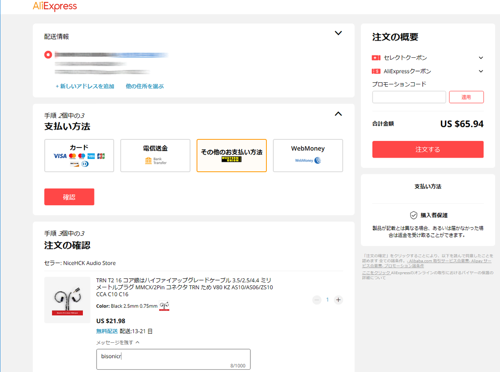Decrease quantity with the minus button

317,300
